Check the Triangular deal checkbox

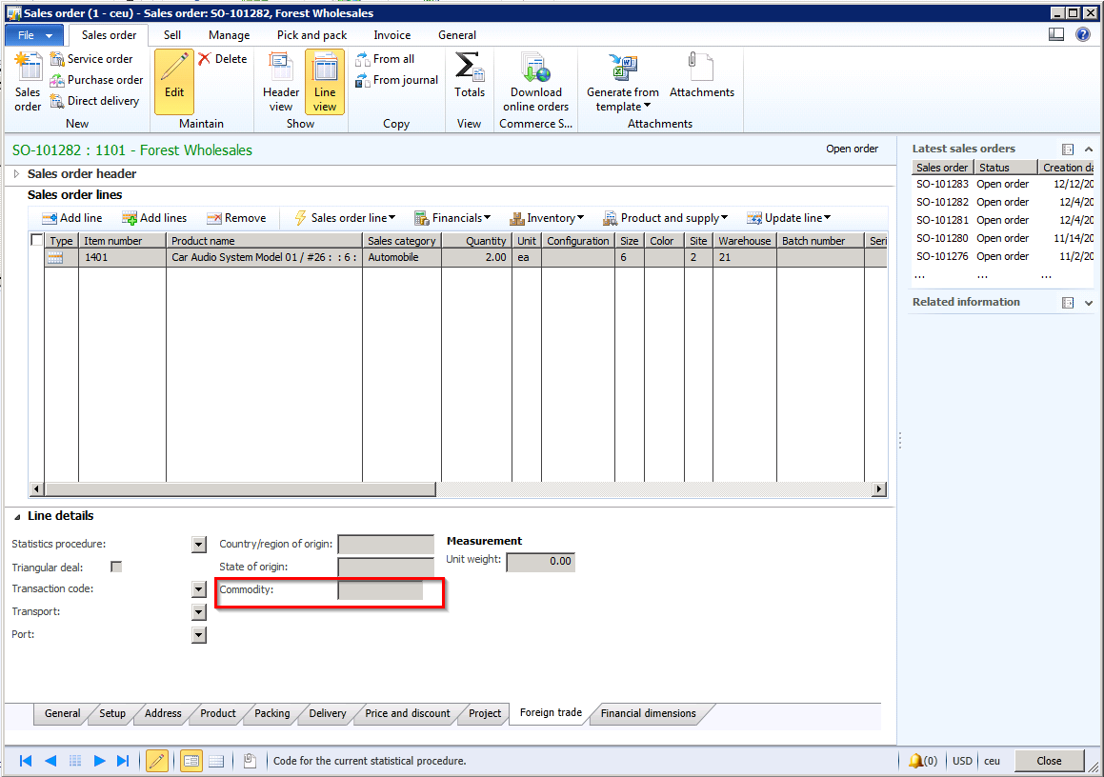click(x=116, y=567)
